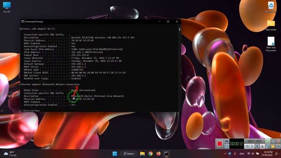The height and width of the screenshot is (158, 281).
Task: Click the NetBIOS over Tcpip Enabled value
Action: coord(76,79)
